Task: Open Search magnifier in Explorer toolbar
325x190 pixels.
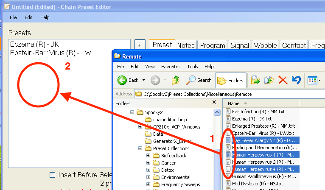Action: point(191,80)
